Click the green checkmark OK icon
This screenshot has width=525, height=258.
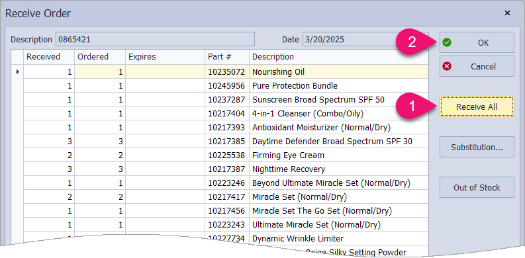tap(447, 42)
